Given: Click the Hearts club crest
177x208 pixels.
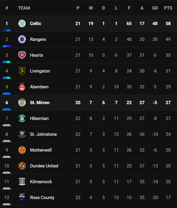Looking at the screenshot, I should click(22, 55).
